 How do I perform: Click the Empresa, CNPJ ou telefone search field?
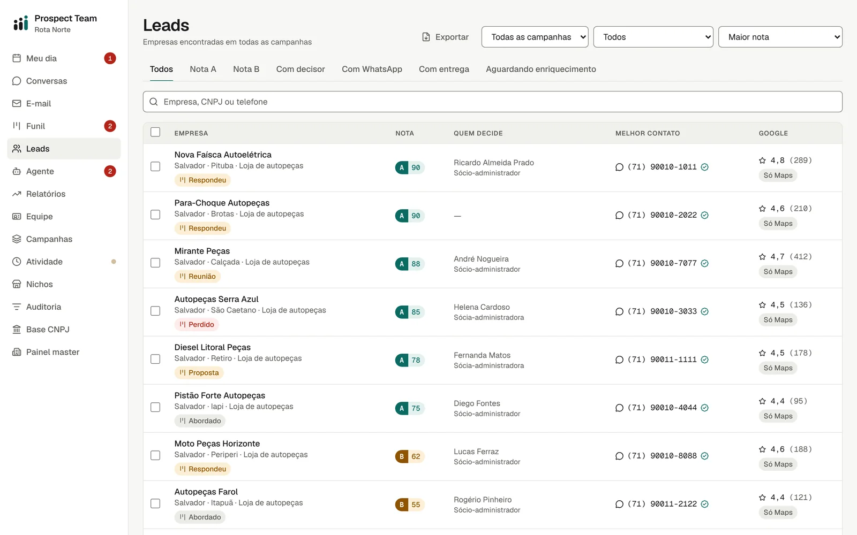coord(492,102)
